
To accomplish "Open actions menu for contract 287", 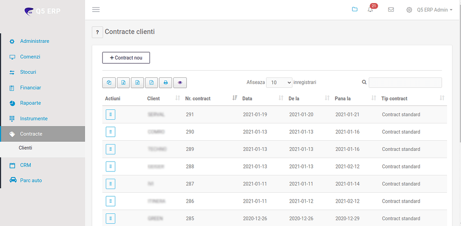I will click(111, 184).
